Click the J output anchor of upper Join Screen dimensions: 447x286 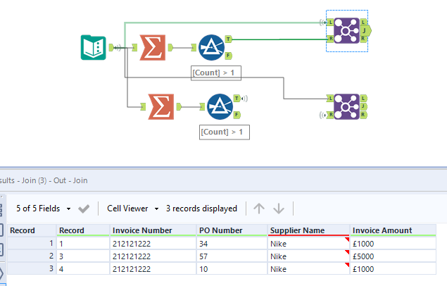pos(363,30)
